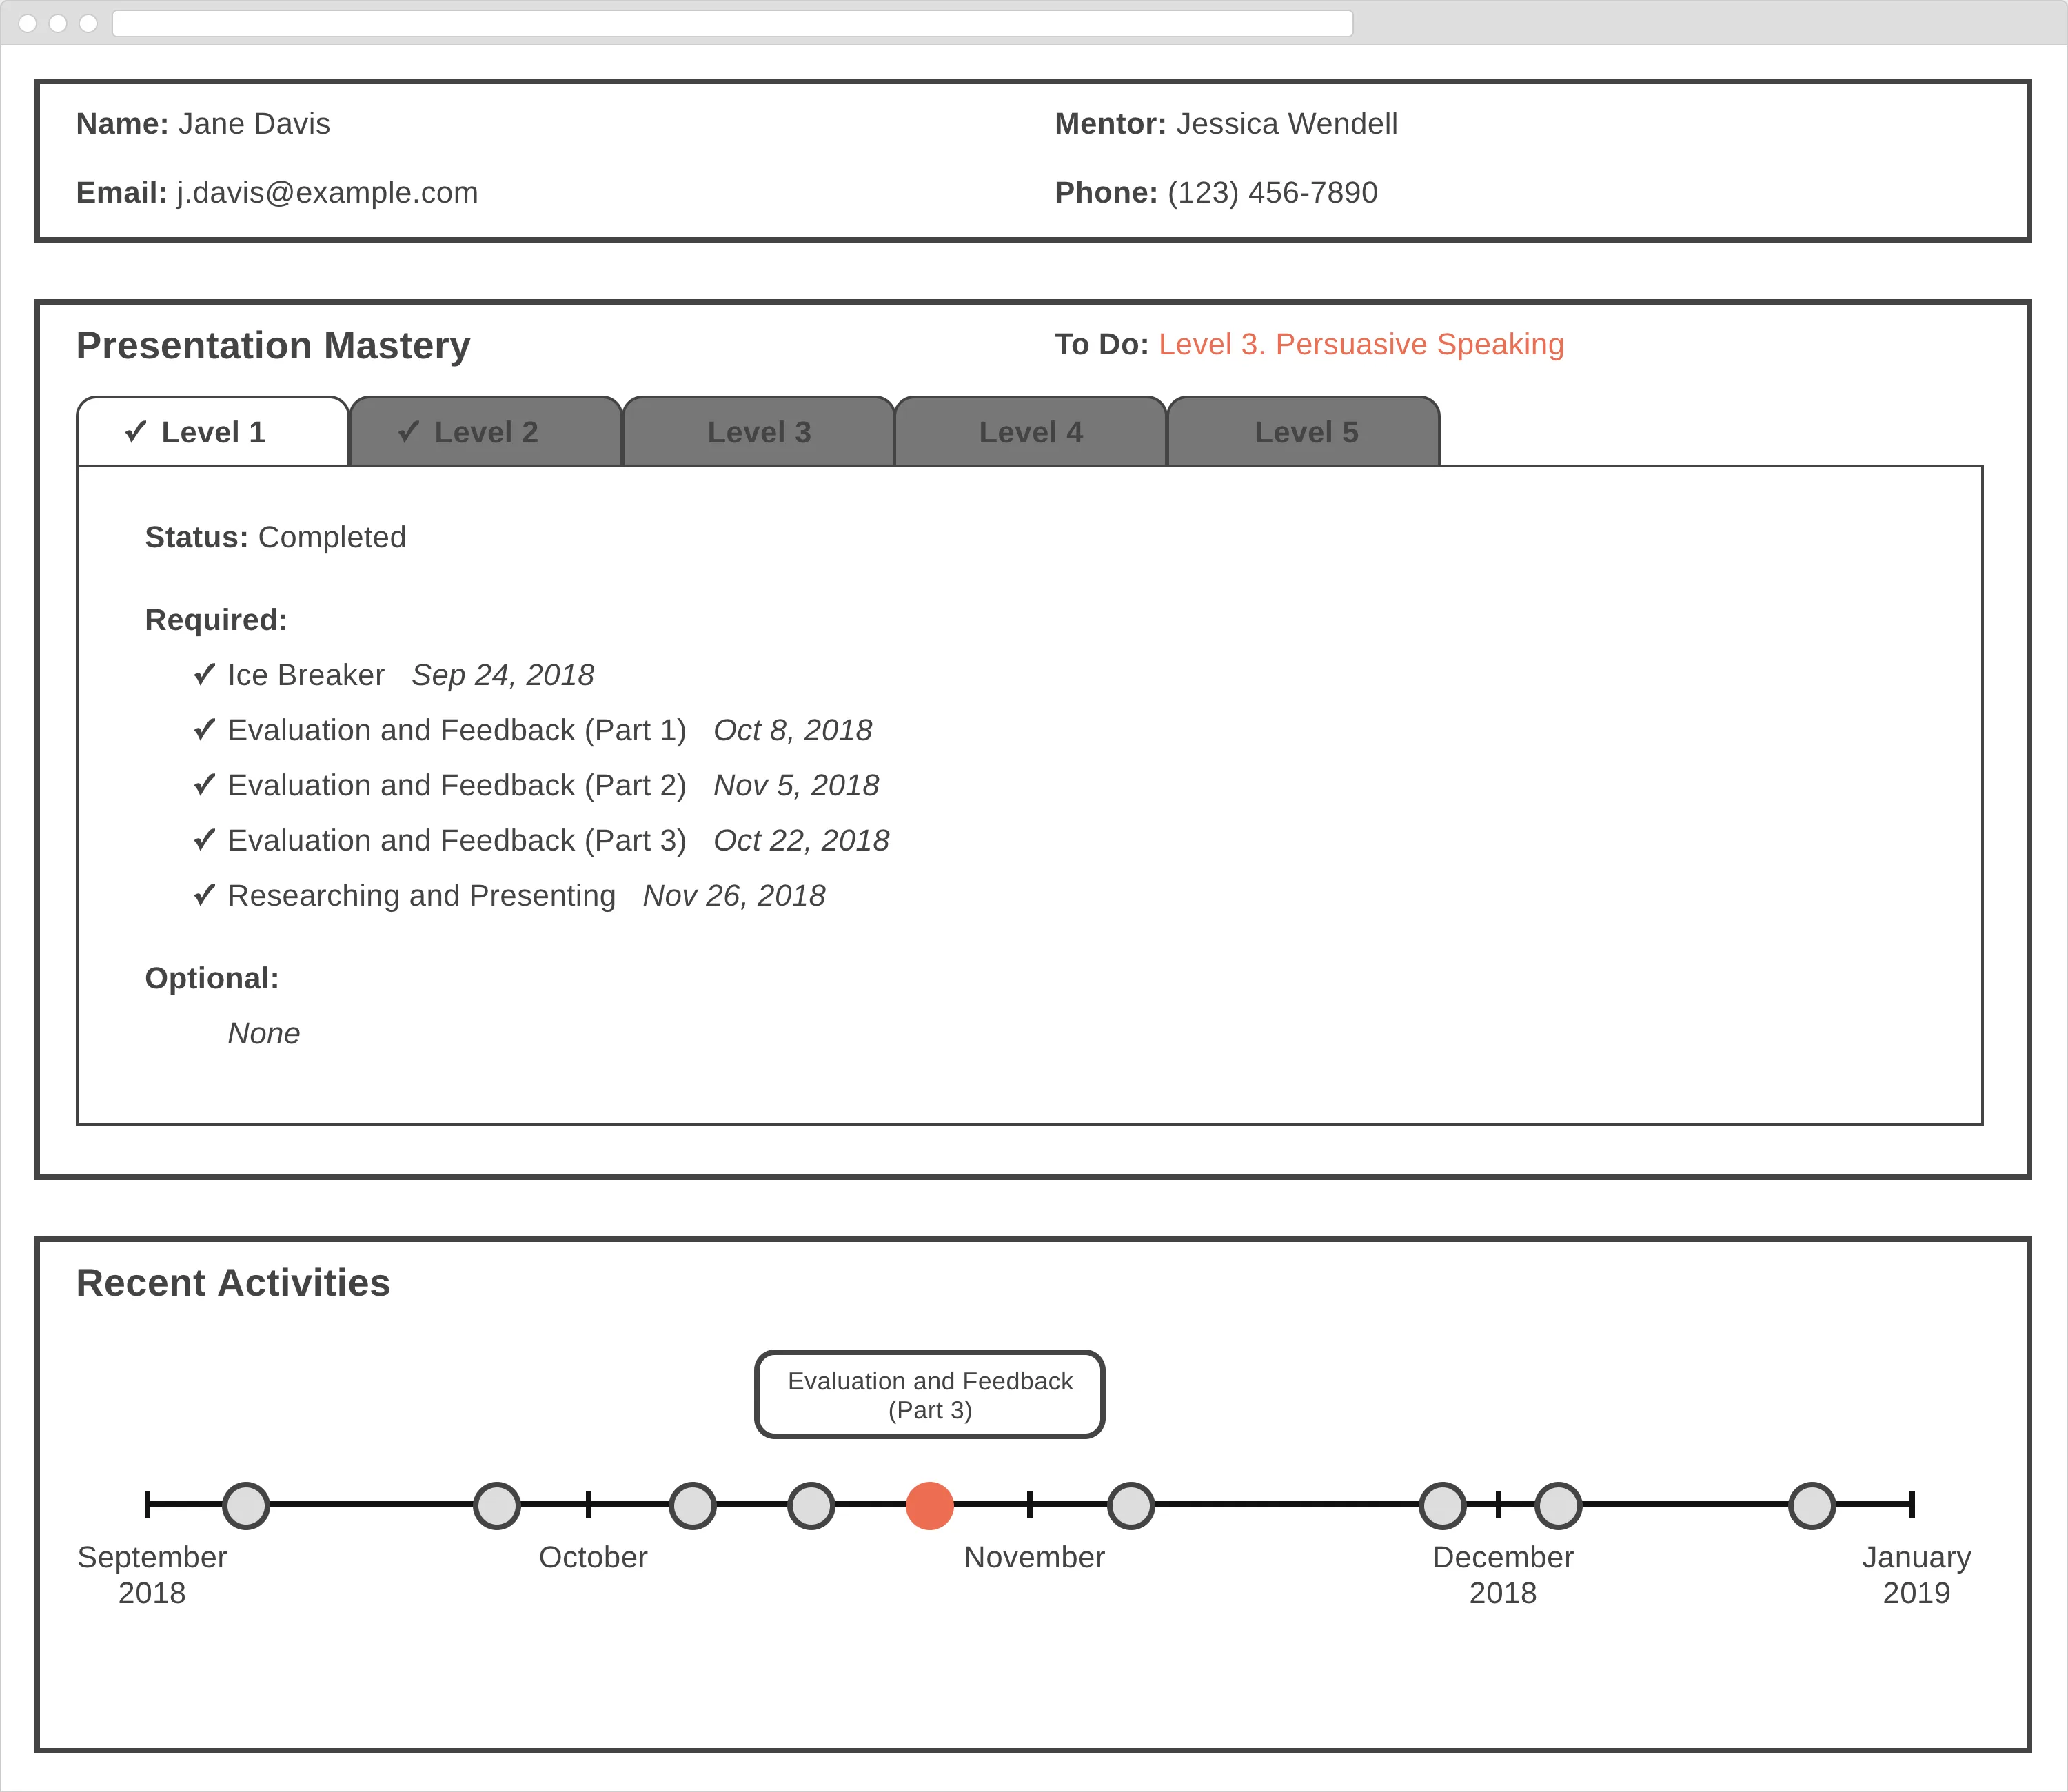This screenshot has width=2068, height=1792.
Task: Select the first timeline marker after September
Action: point(246,1505)
